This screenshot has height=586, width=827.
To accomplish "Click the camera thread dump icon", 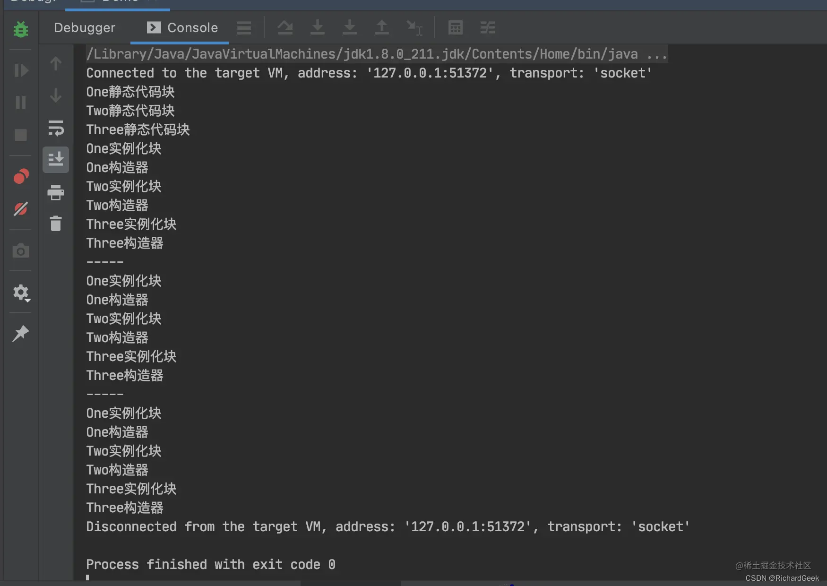I will (x=21, y=250).
